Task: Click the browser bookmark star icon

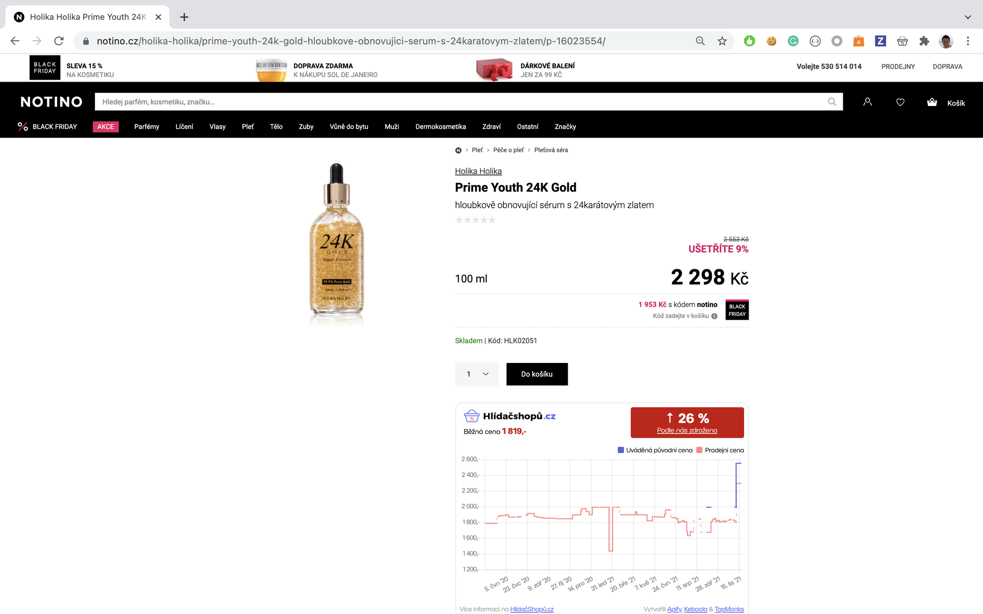Action: tap(722, 41)
